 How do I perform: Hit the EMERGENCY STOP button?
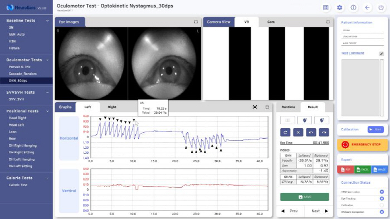[362, 144]
